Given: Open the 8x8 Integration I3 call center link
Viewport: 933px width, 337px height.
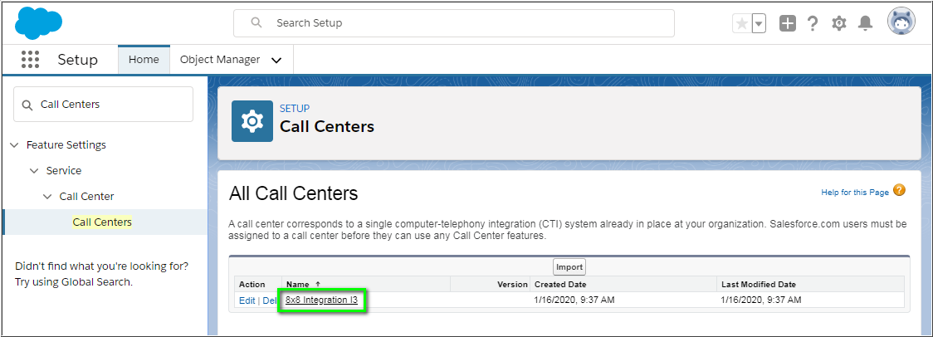Looking at the screenshot, I should pos(322,300).
